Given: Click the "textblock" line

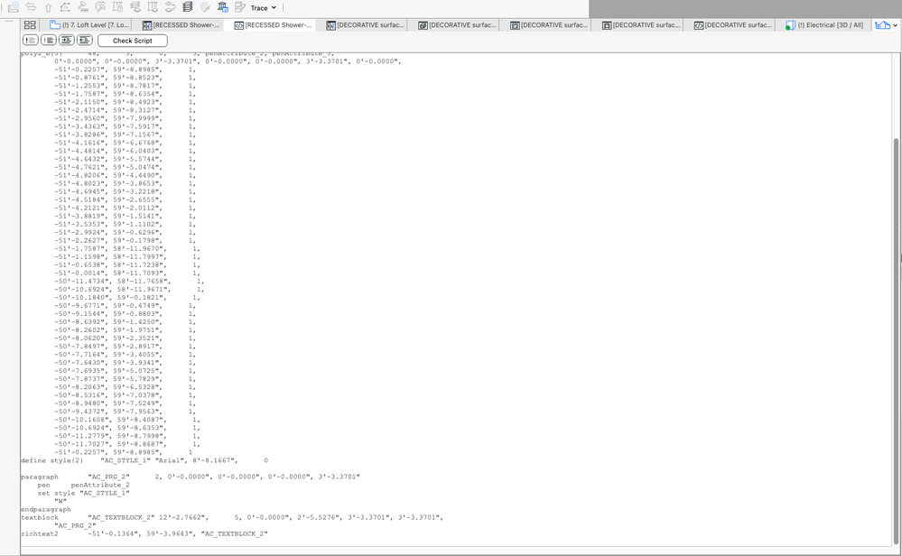Looking at the screenshot, I should point(232,517).
